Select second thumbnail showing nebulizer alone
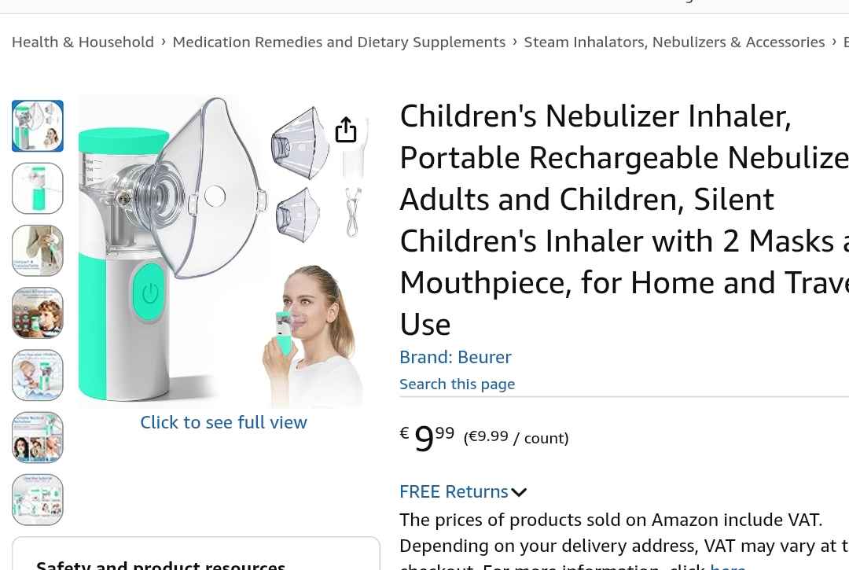This screenshot has height=570, width=849. [38, 189]
